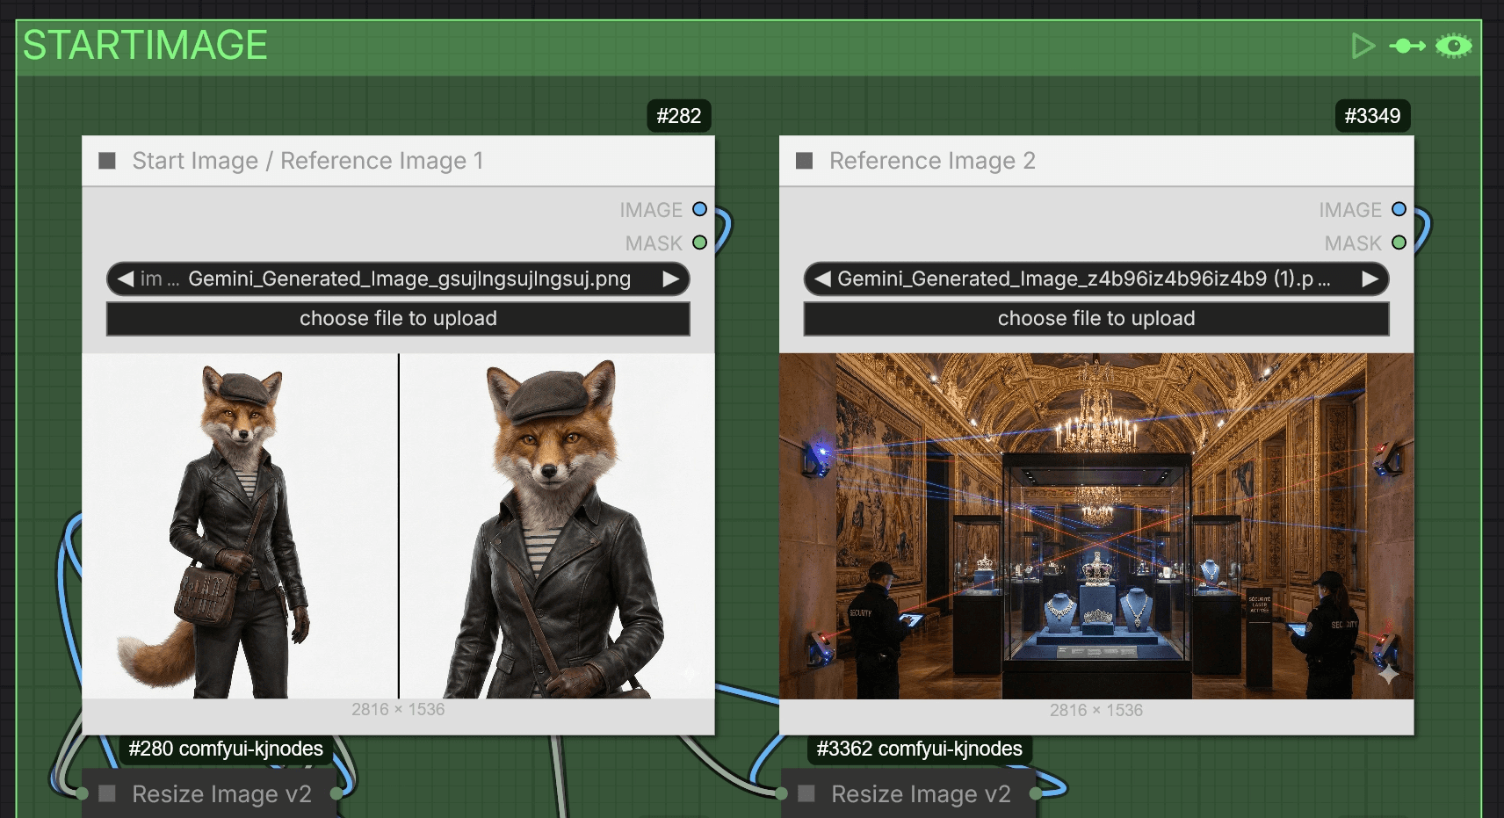This screenshot has height=818, width=1504.
Task: Click the 2816 × 1536 size label under fox image
Action: click(x=398, y=709)
